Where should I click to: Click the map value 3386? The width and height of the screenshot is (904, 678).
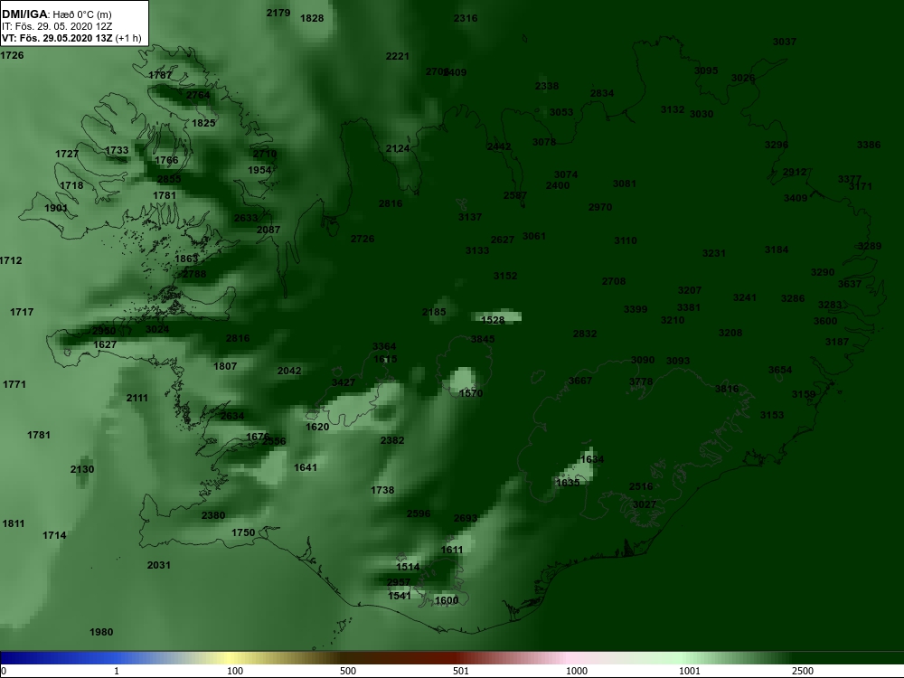tap(869, 146)
